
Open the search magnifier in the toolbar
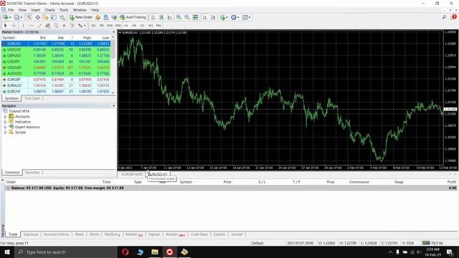pos(444,17)
